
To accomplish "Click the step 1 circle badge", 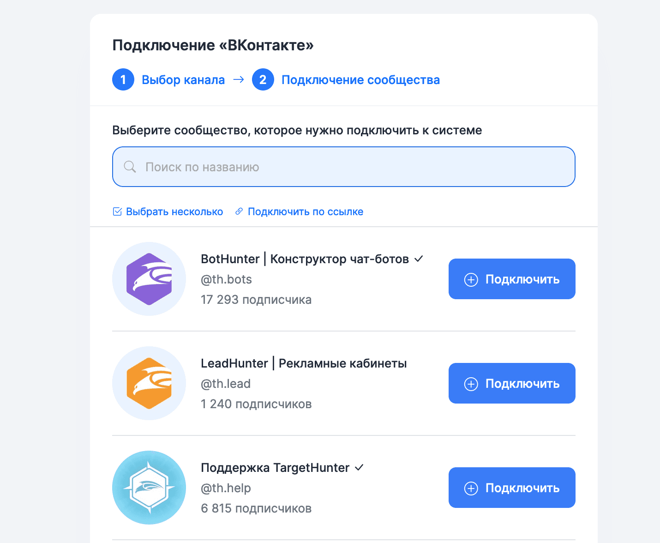I will tap(123, 80).
